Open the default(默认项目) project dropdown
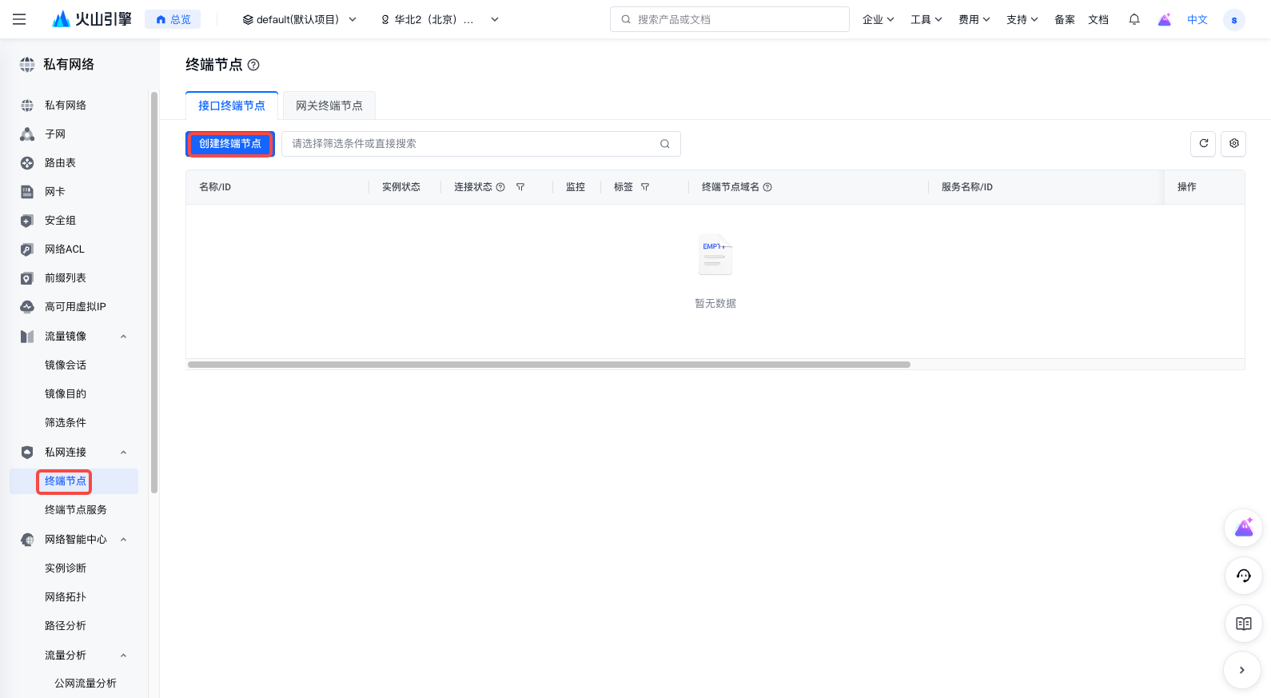The height and width of the screenshot is (698, 1271). [300, 19]
